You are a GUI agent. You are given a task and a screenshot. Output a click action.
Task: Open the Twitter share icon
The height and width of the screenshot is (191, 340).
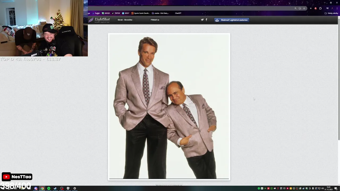click(202, 20)
